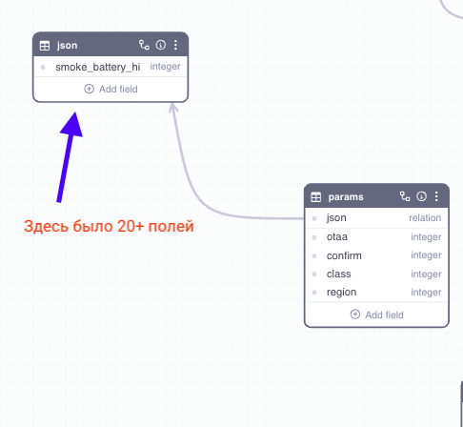Select the confirm field row

[x=376, y=255]
